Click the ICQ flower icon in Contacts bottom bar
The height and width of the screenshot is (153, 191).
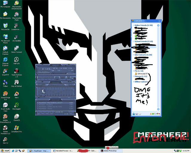click(153, 114)
